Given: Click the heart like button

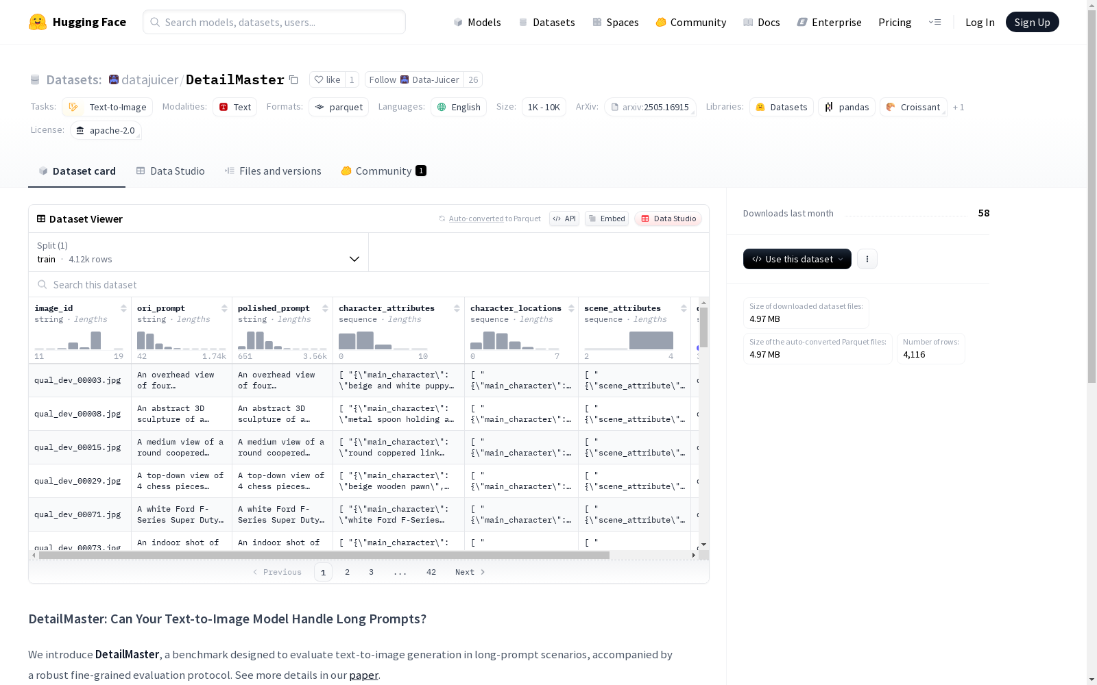Looking at the screenshot, I should coord(327,79).
